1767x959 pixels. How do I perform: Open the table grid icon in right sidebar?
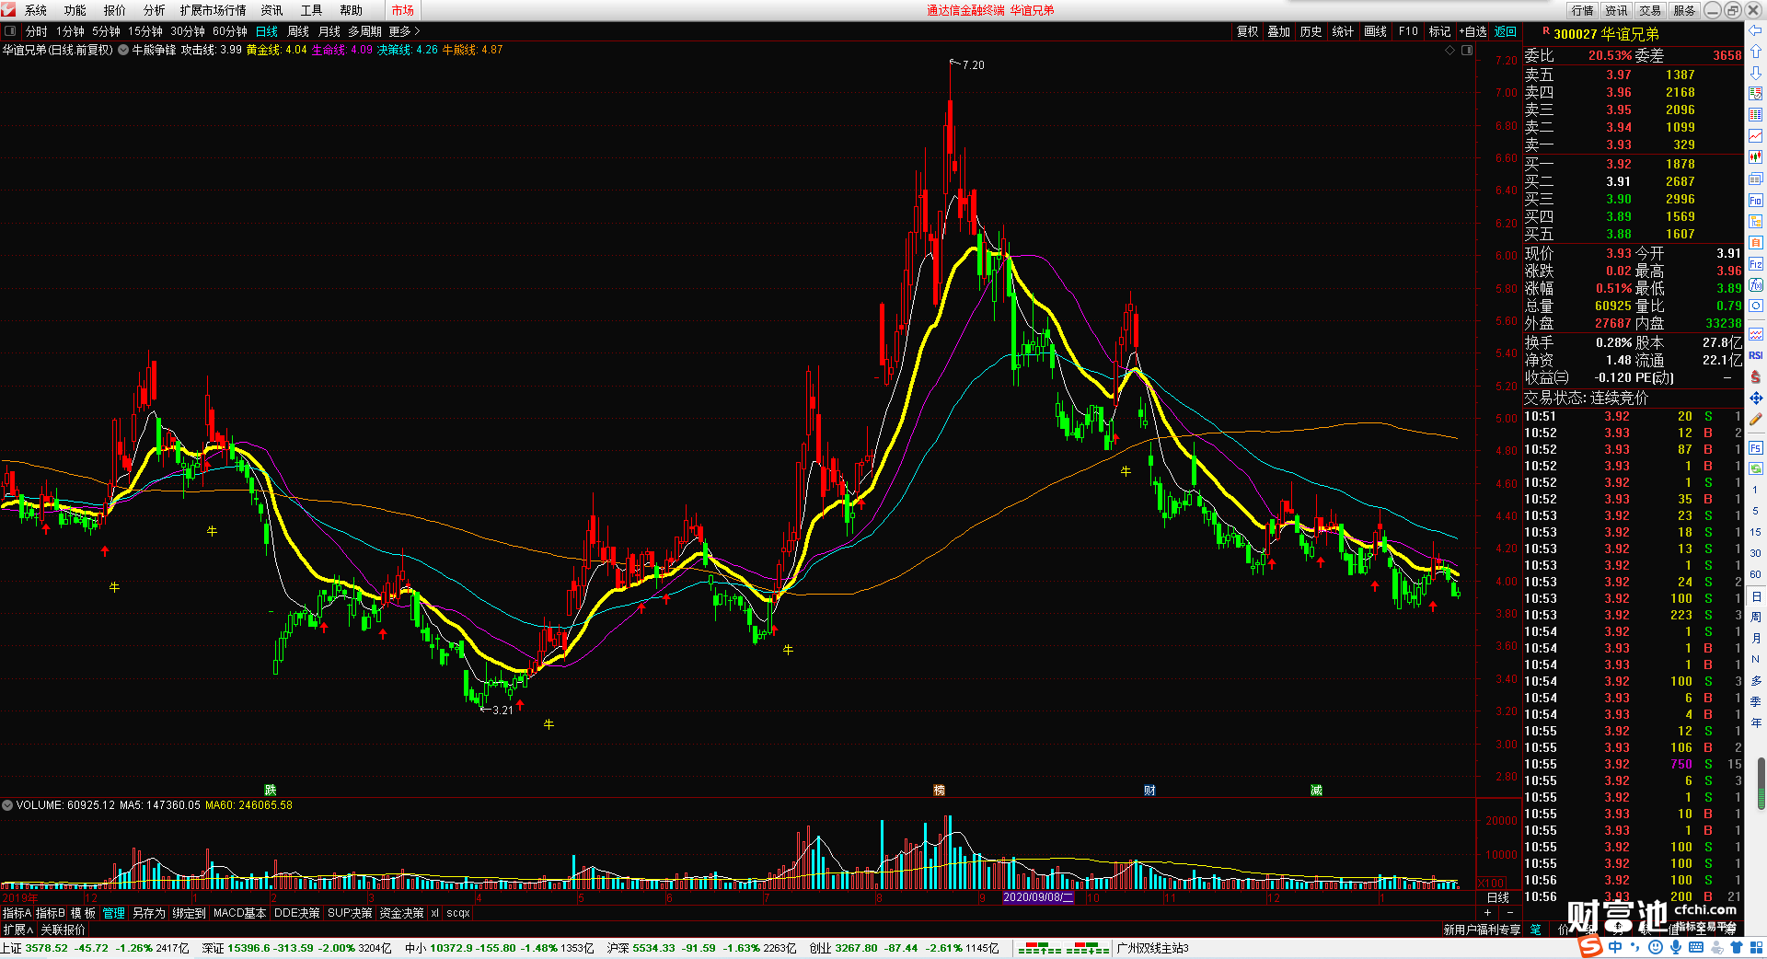coord(1755,115)
